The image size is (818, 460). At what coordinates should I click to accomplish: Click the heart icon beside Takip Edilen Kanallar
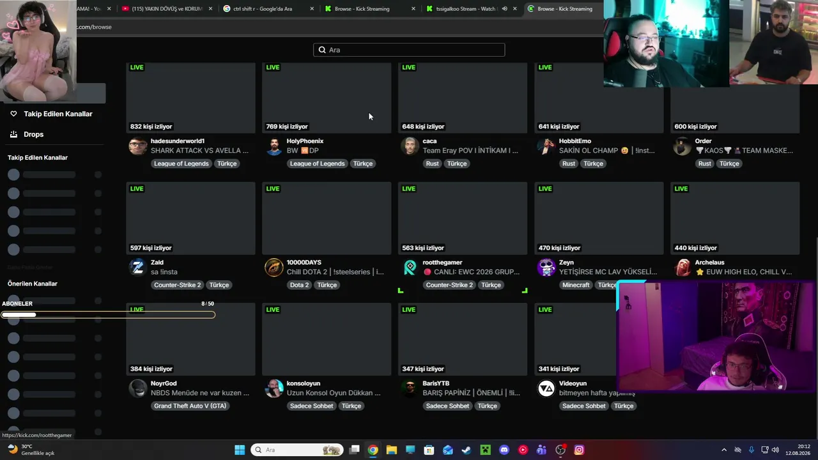13,114
